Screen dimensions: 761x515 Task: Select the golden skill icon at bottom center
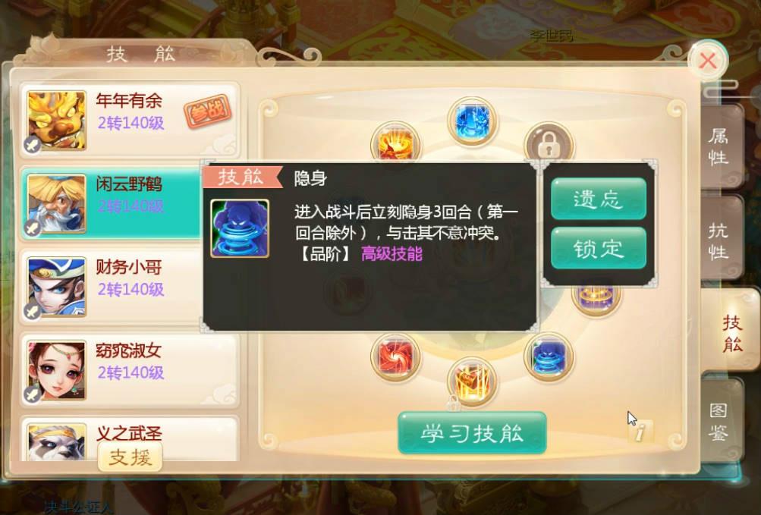point(472,381)
